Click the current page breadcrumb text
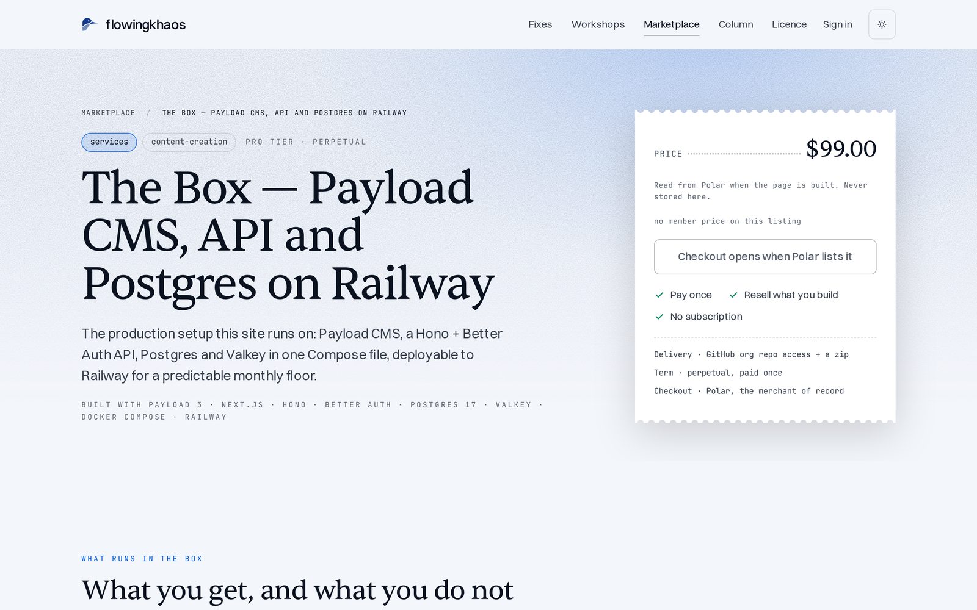Image resolution: width=977 pixels, height=610 pixels. (x=285, y=113)
